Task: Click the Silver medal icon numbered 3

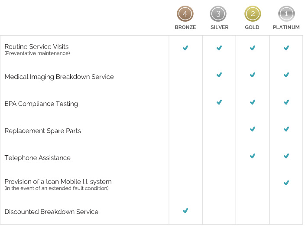Action: coord(218,13)
